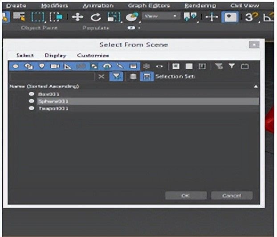Open the Select menu in the dialog
This screenshot has width=277, height=237.
pyautogui.click(x=25, y=56)
